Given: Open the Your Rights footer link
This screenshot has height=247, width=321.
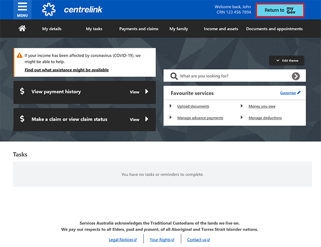Looking at the screenshot, I should (160, 240).
